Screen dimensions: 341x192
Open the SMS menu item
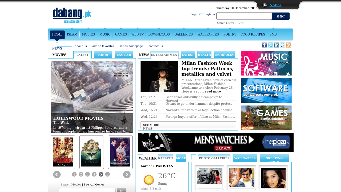[273, 34]
